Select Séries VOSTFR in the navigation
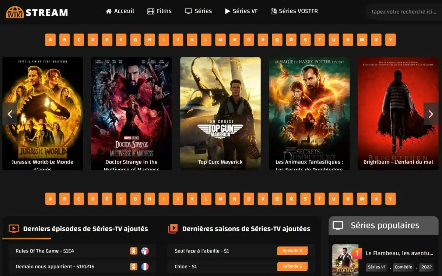 click(294, 11)
